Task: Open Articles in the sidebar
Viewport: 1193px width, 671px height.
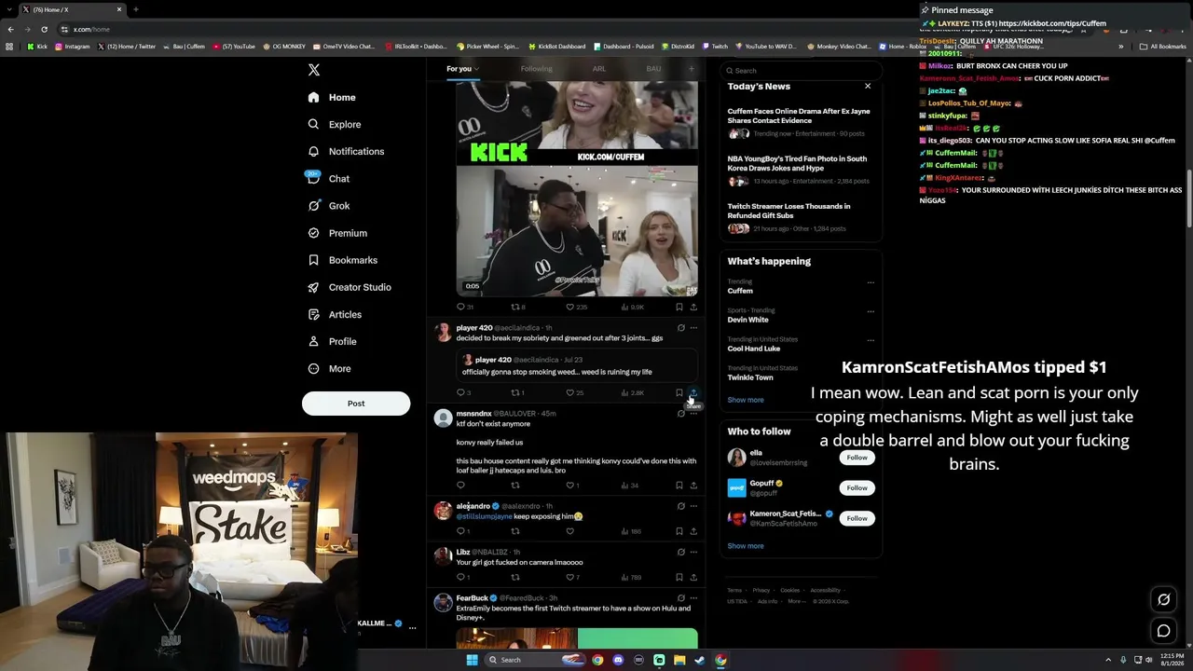Action: coord(335,314)
